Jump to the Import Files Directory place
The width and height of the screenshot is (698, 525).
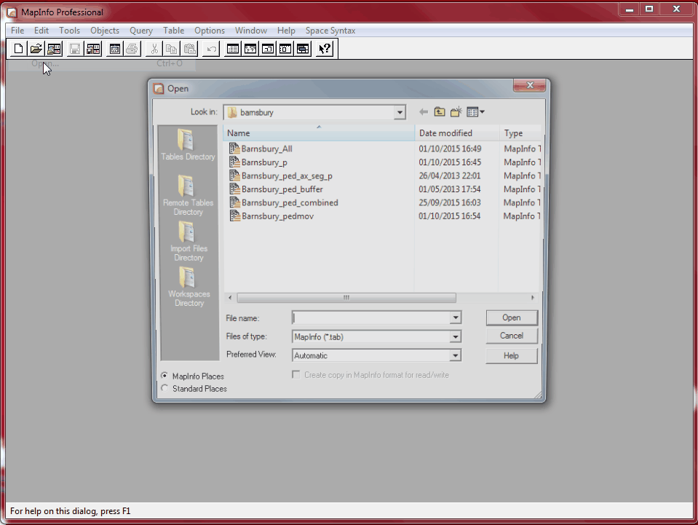[x=188, y=241]
